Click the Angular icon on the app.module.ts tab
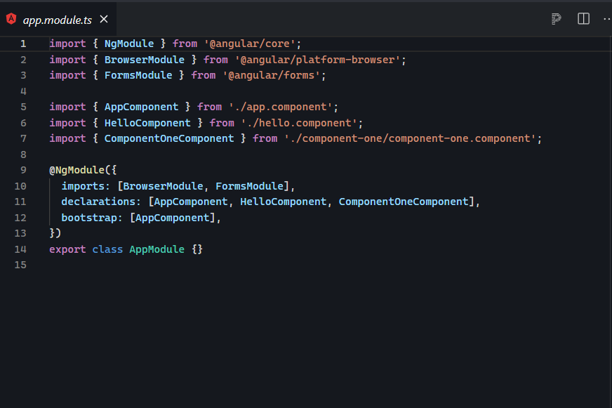The height and width of the screenshot is (408, 612). (11, 19)
